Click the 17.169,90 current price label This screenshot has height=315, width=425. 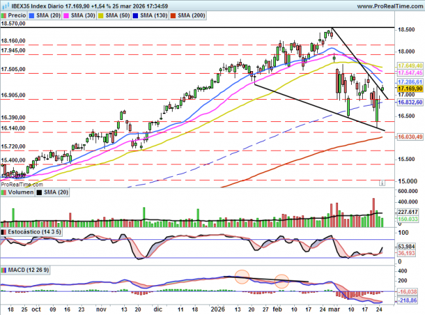click(410, 89)
